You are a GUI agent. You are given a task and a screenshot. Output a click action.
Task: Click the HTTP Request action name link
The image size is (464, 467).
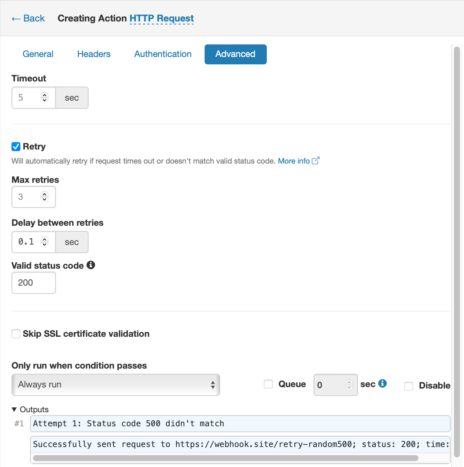point(162,18)
